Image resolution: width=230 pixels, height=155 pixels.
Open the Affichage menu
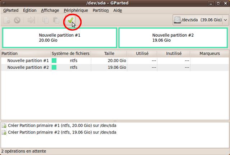coord(50,10)
